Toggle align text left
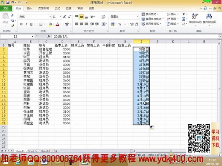This screenshot has width=222, height=166. [x=76, y=24]
